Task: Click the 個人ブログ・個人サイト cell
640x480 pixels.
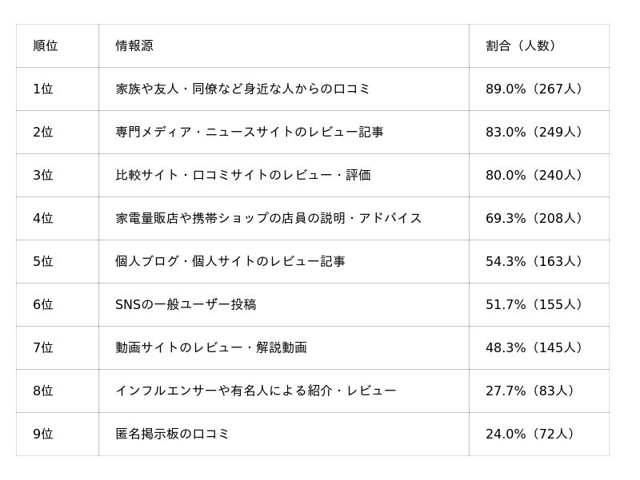Action: pyautogui.click(x=230, y=261)
